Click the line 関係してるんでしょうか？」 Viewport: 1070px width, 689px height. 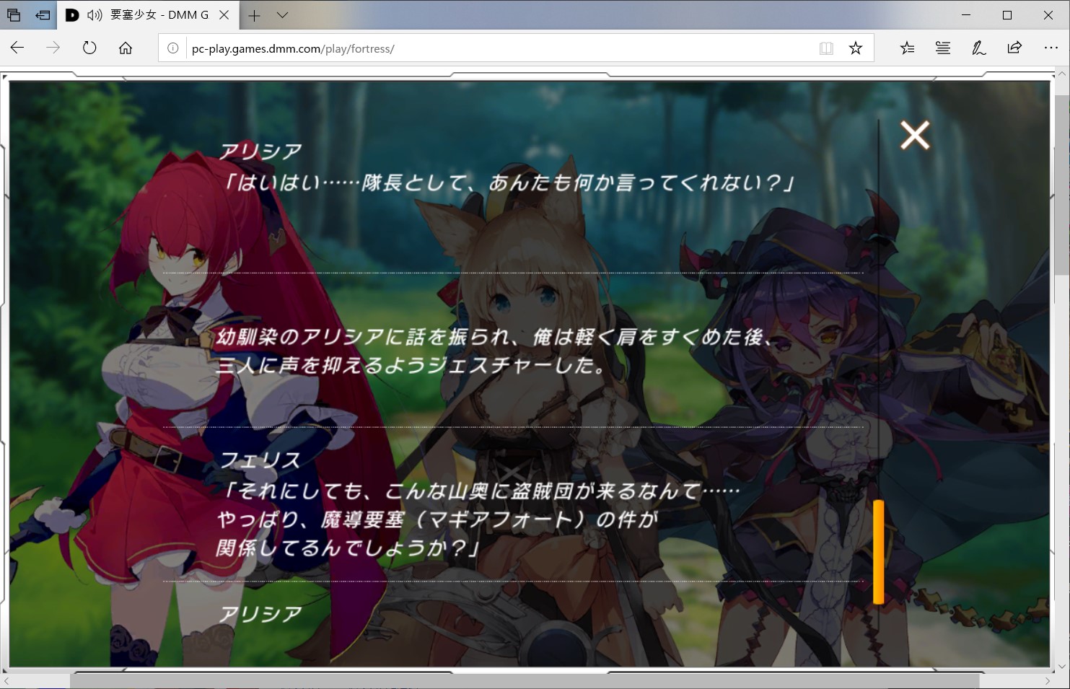(x=348, y=548)
